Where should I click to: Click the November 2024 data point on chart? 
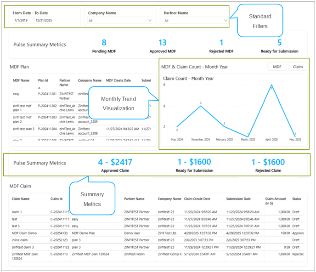click(x=200, y=106)
